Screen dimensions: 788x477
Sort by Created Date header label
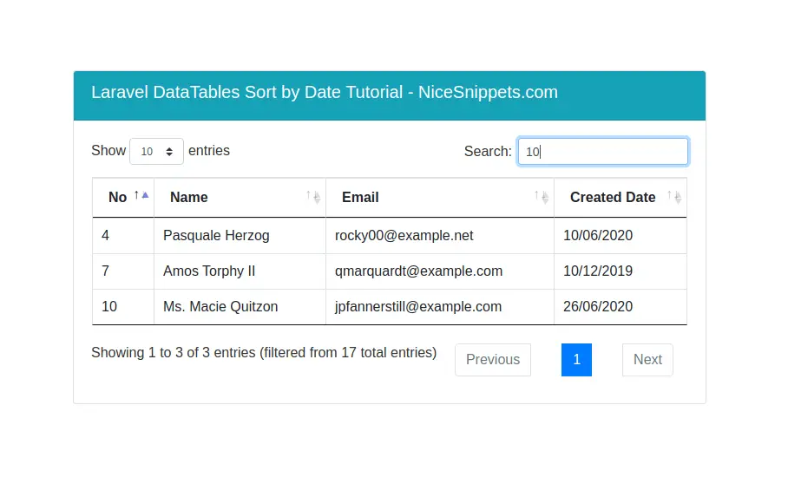[x=613, y=198]
